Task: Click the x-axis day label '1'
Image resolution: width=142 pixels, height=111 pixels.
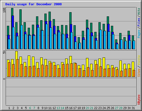Action: tap(9, 108)
